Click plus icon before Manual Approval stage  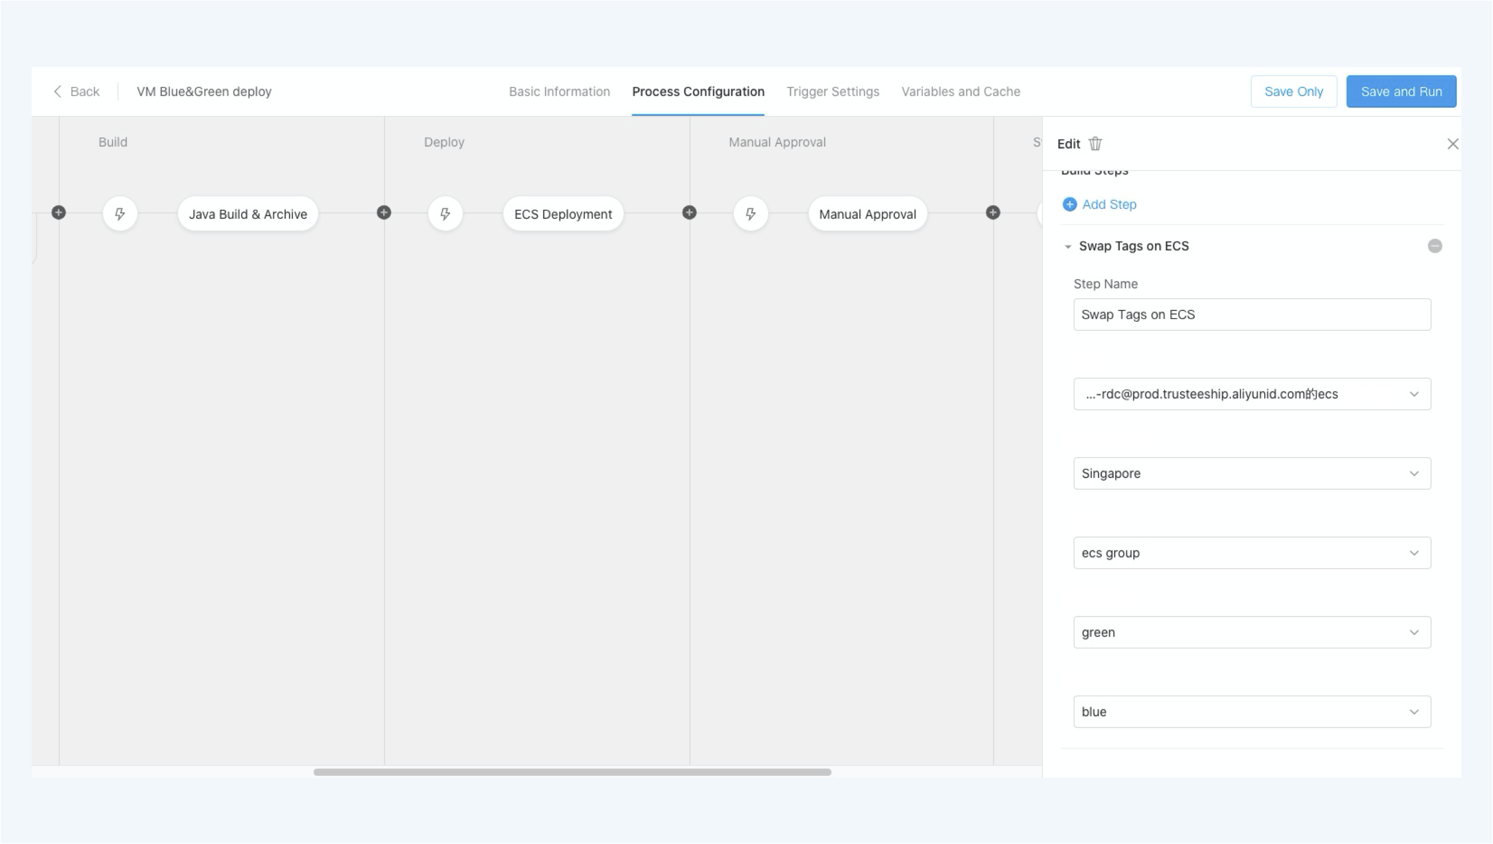[689, 213]
